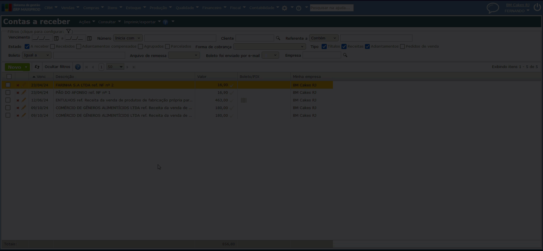Delete the ENTULHOS entry
This screenshot has width=543, height=251.
tap(18, 100)
